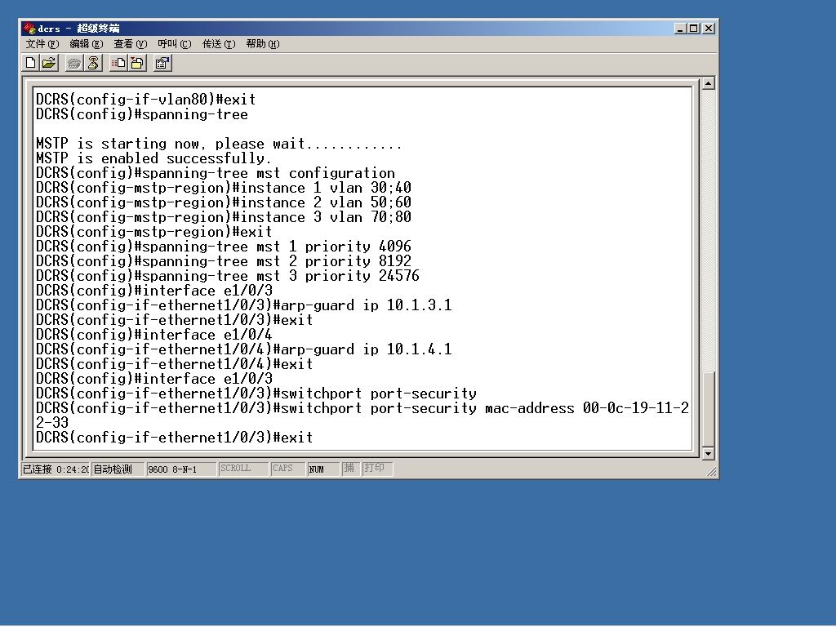Click the vertical scrollbar thumb
This screenshot has width=836, height=627.
[x=708, y=410]
